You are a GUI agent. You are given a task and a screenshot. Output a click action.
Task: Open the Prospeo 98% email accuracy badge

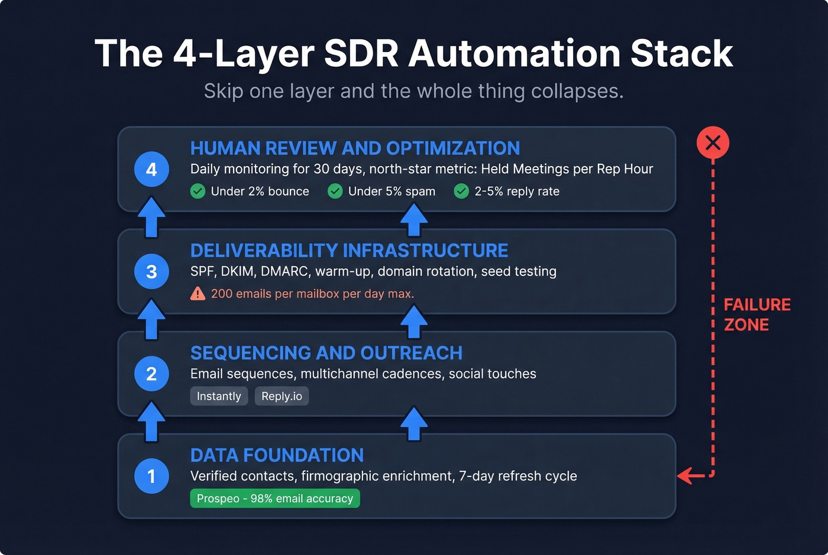(274, 498)
